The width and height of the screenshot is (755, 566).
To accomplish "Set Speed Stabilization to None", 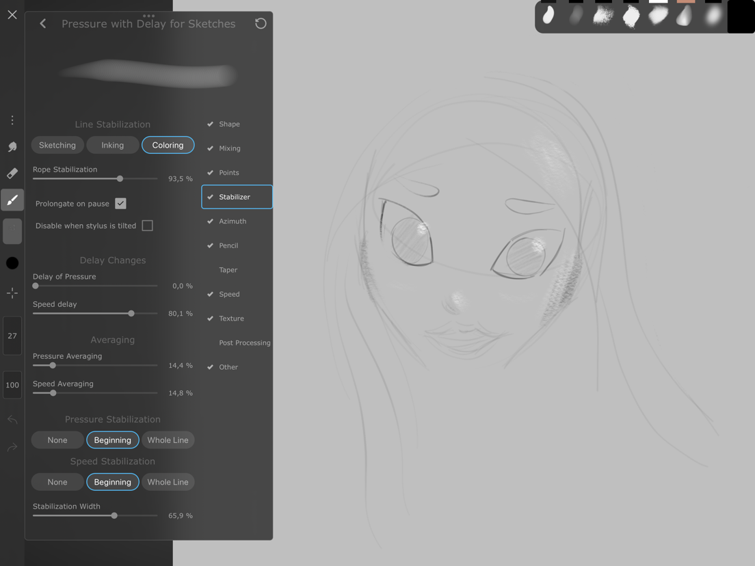I will tap(57, 482).
